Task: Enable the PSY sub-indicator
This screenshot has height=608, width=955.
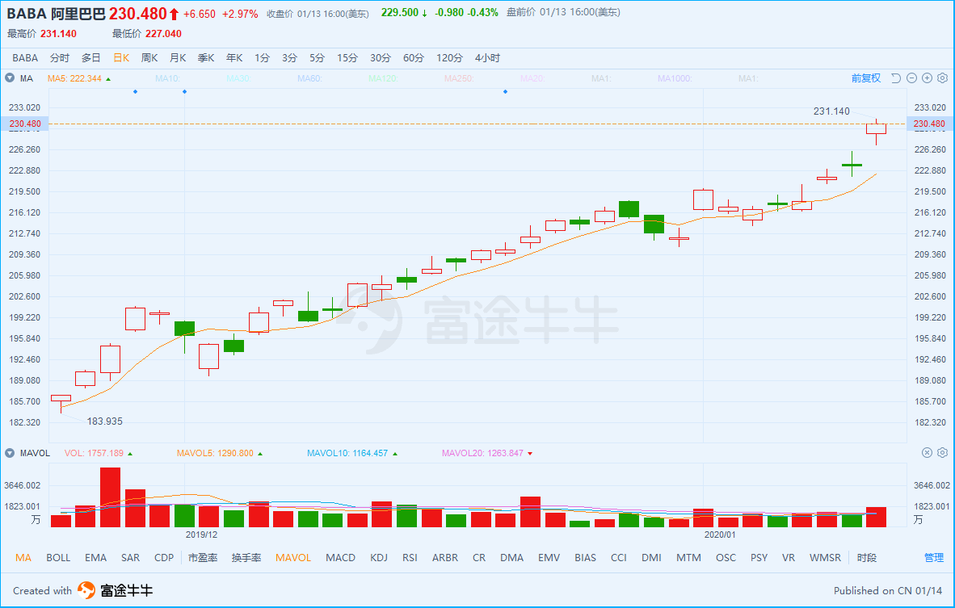Action: click(x=759, y=557)
